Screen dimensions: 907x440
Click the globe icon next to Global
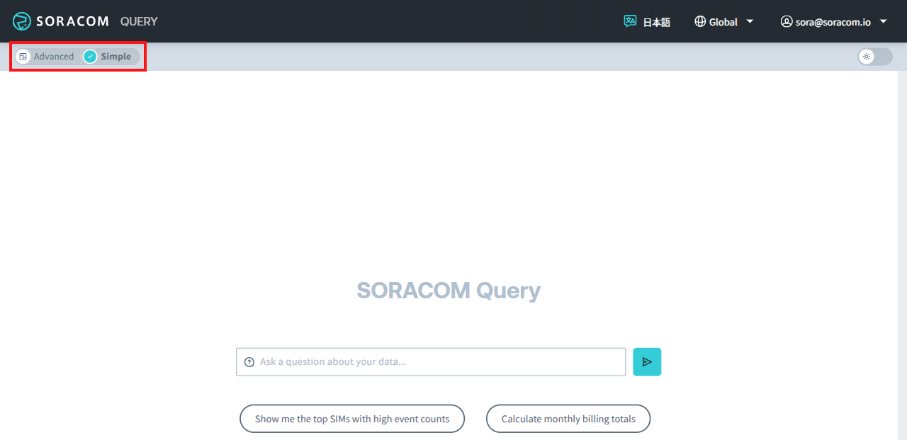pyautogui.click(x=699, y=21)
